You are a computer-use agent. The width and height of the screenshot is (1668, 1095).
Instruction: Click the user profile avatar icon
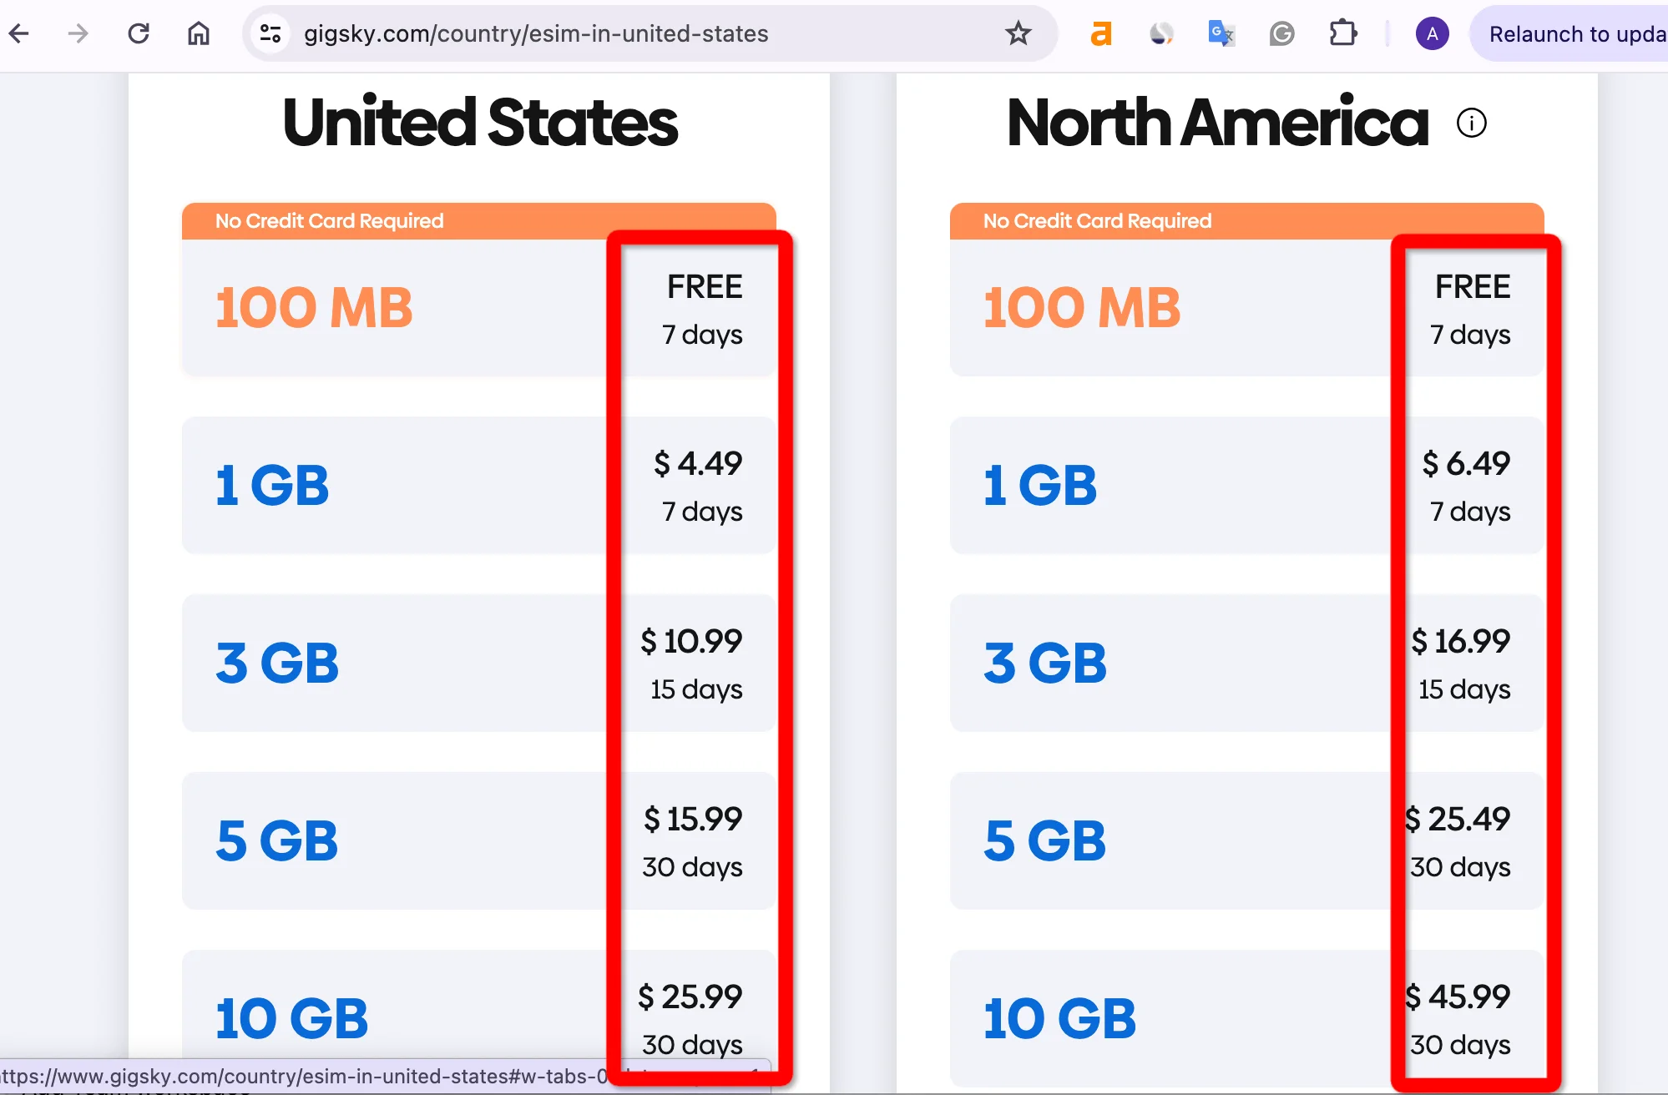click(x=1432, y=32)
